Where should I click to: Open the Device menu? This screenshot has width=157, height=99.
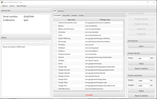12,6
